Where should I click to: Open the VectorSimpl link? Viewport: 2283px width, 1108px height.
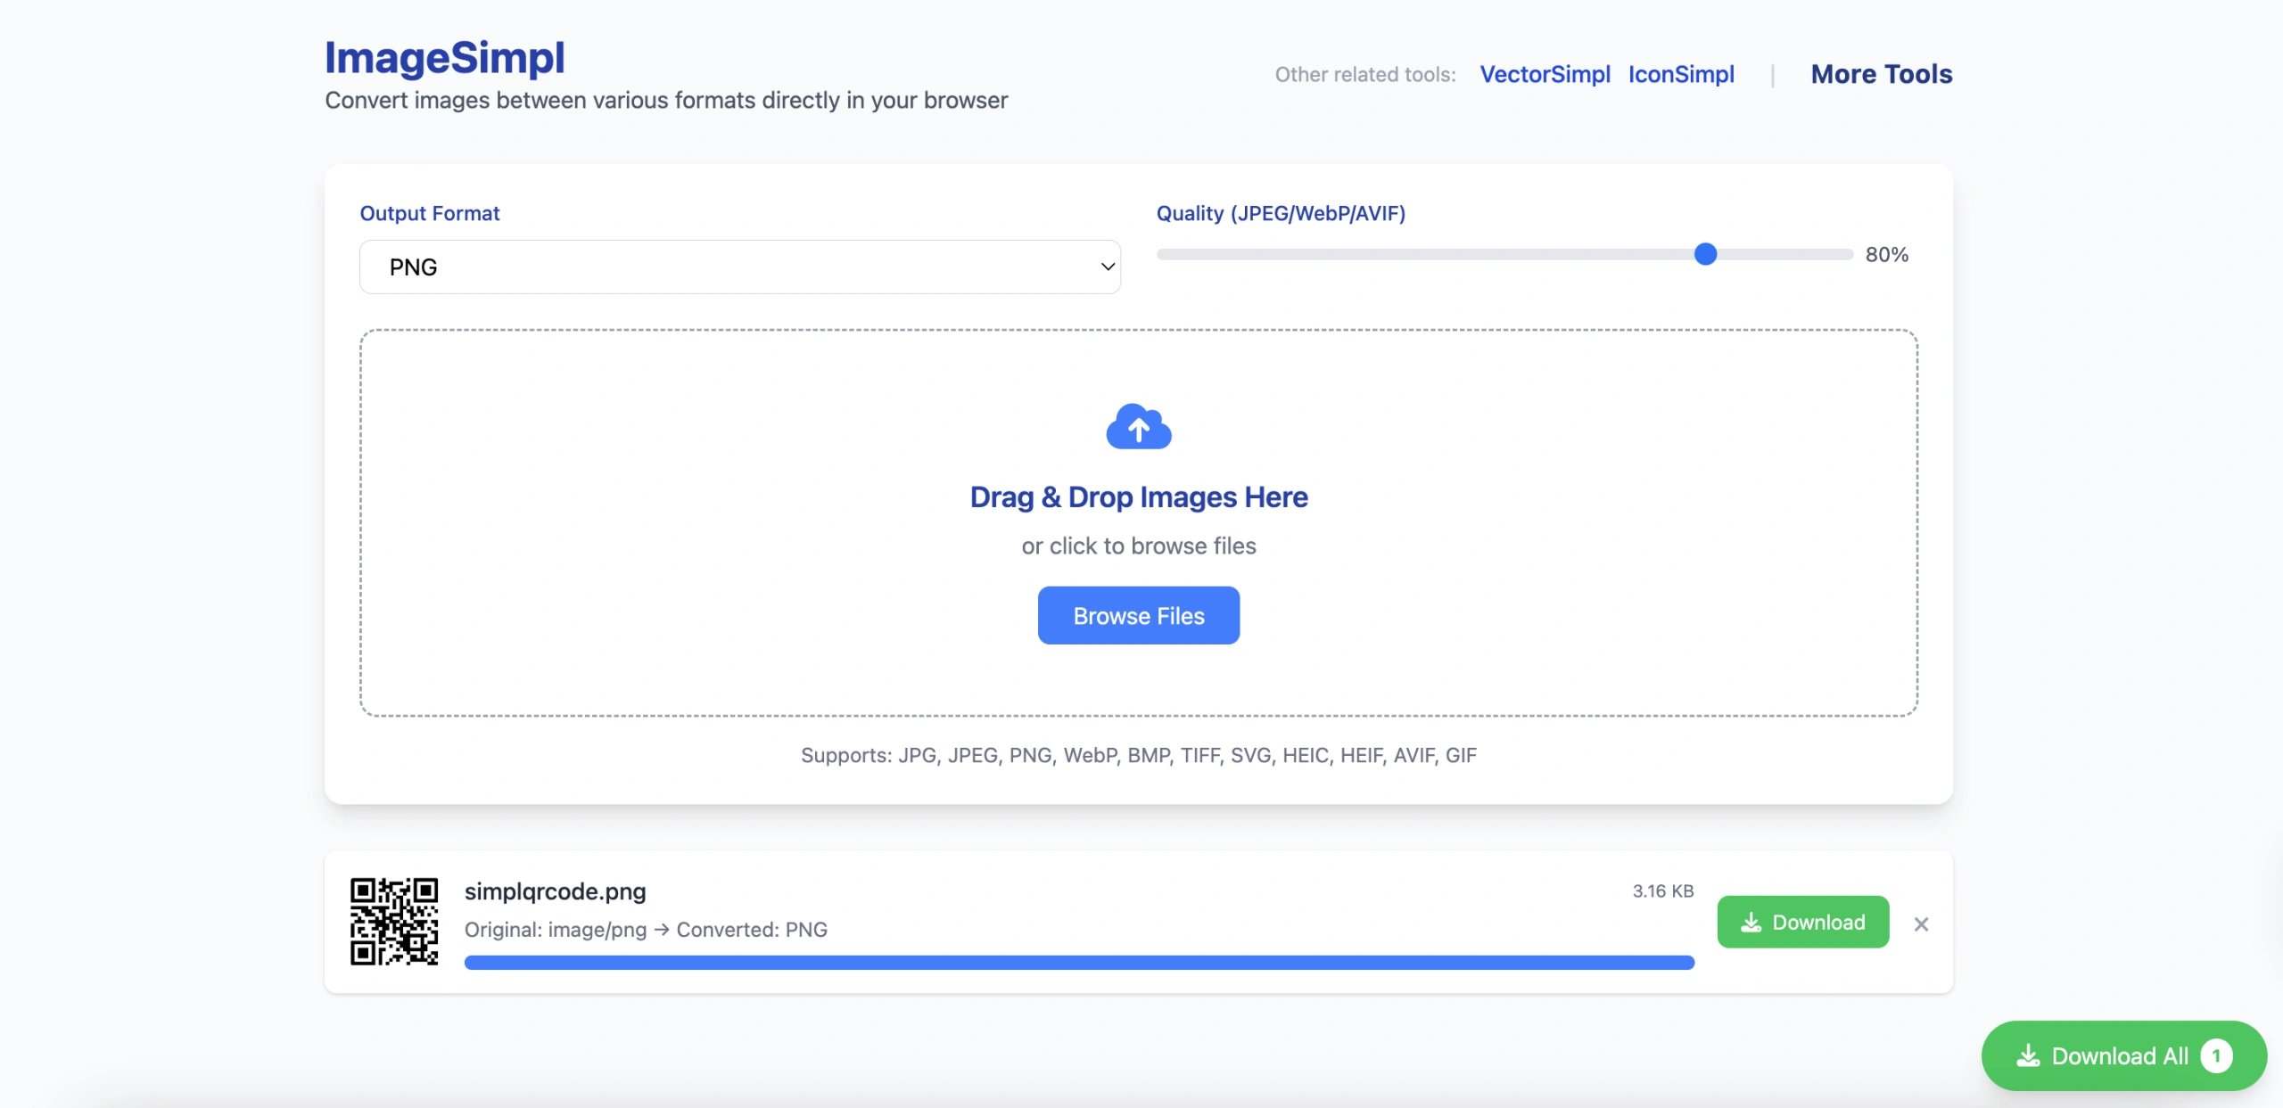(x=1545, y=74)
